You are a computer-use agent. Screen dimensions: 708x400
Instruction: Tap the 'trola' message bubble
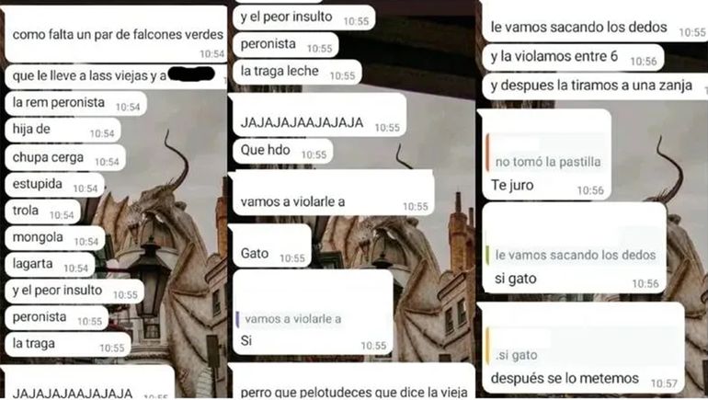tap(42, 211)
